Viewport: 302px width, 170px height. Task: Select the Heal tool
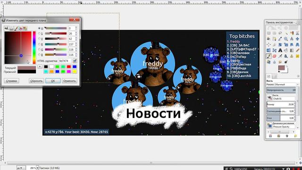click(298, 56)
